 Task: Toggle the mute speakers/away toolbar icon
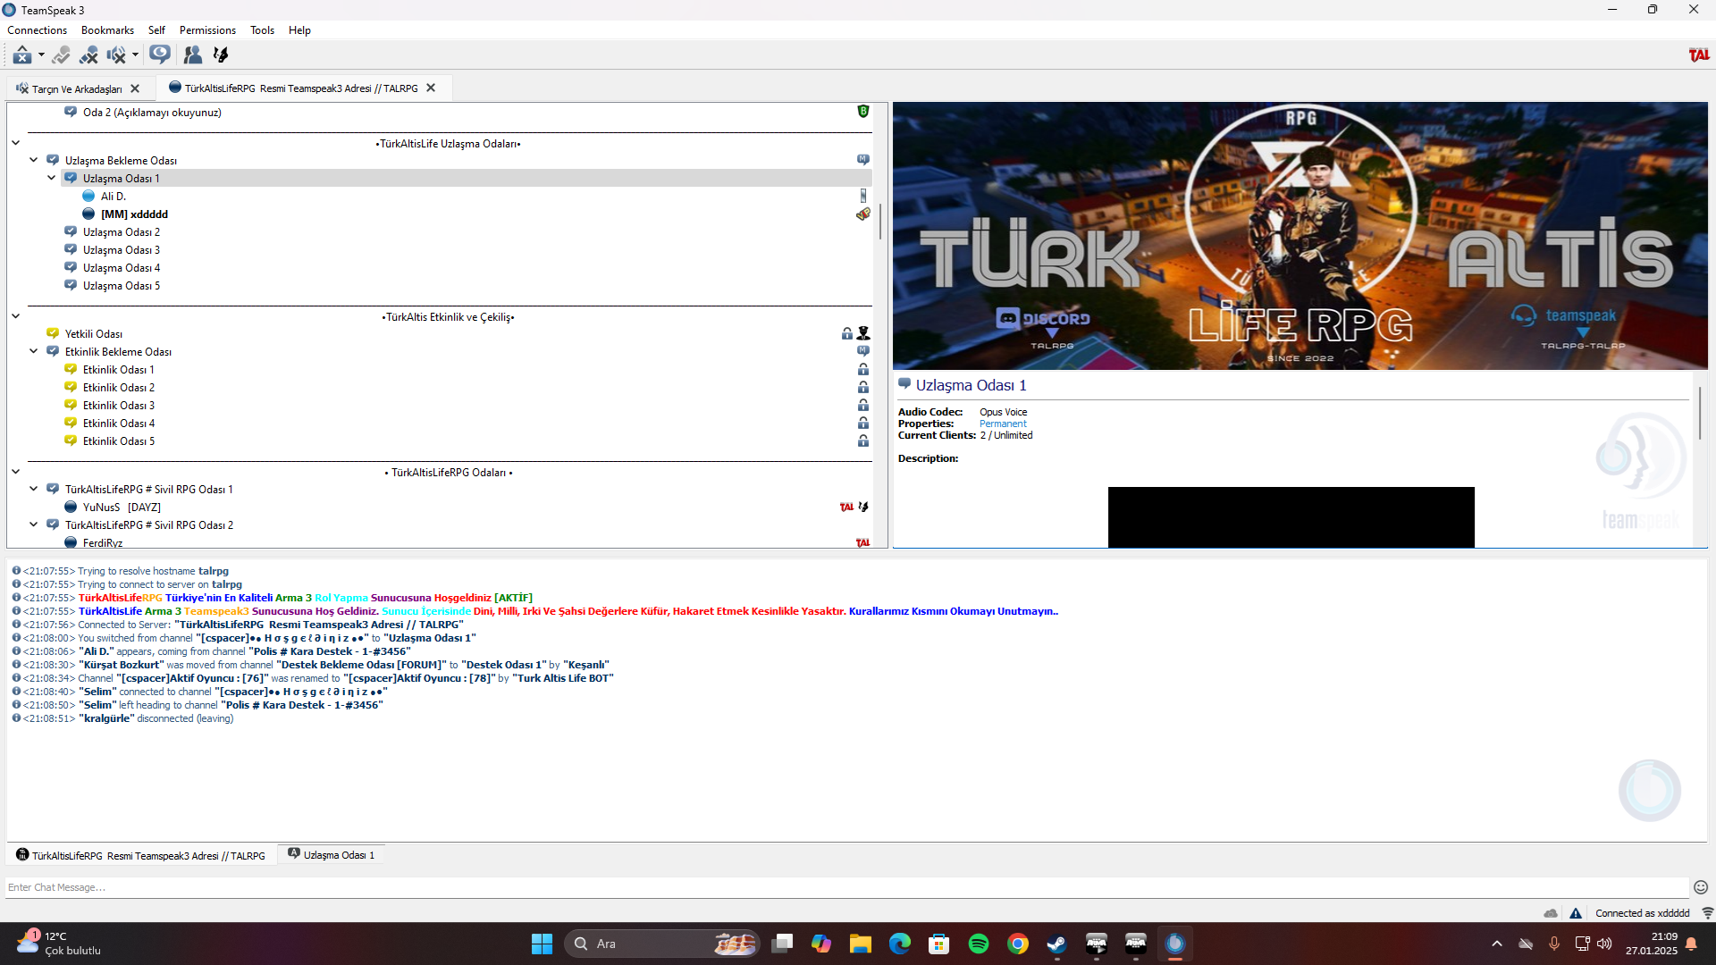116,55
